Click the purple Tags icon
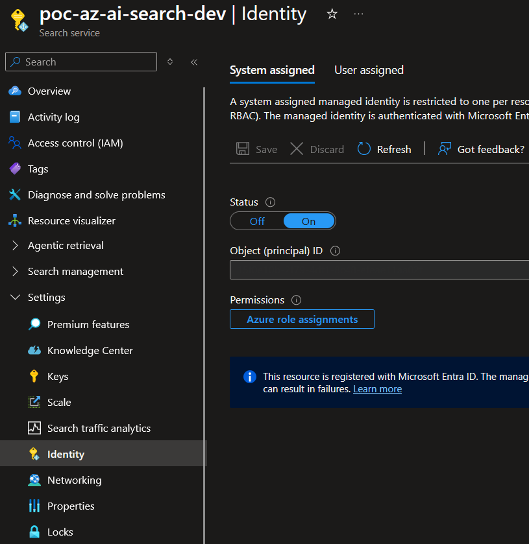529x544 pixels. [14, 169]
